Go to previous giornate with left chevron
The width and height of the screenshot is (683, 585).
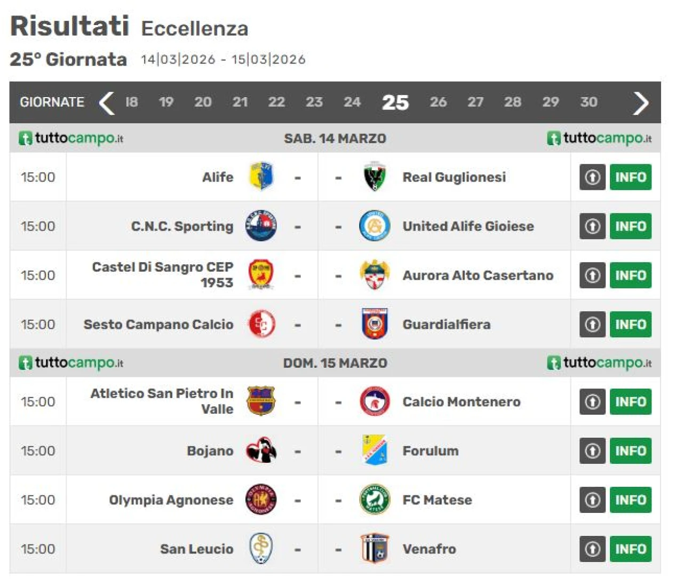pos(107,102)
